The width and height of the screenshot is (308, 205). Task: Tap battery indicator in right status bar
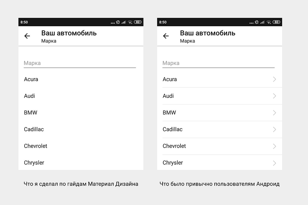pos(276,22)
